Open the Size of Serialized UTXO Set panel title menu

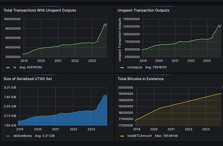(x=28, y=79)
